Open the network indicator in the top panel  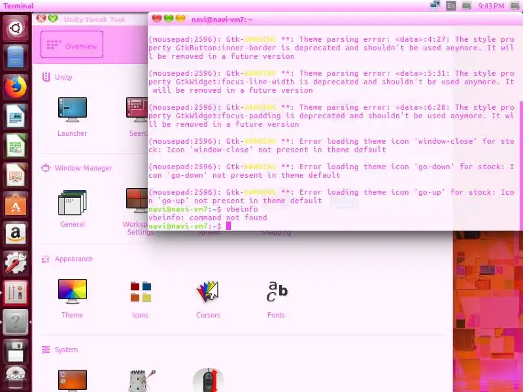435,6
